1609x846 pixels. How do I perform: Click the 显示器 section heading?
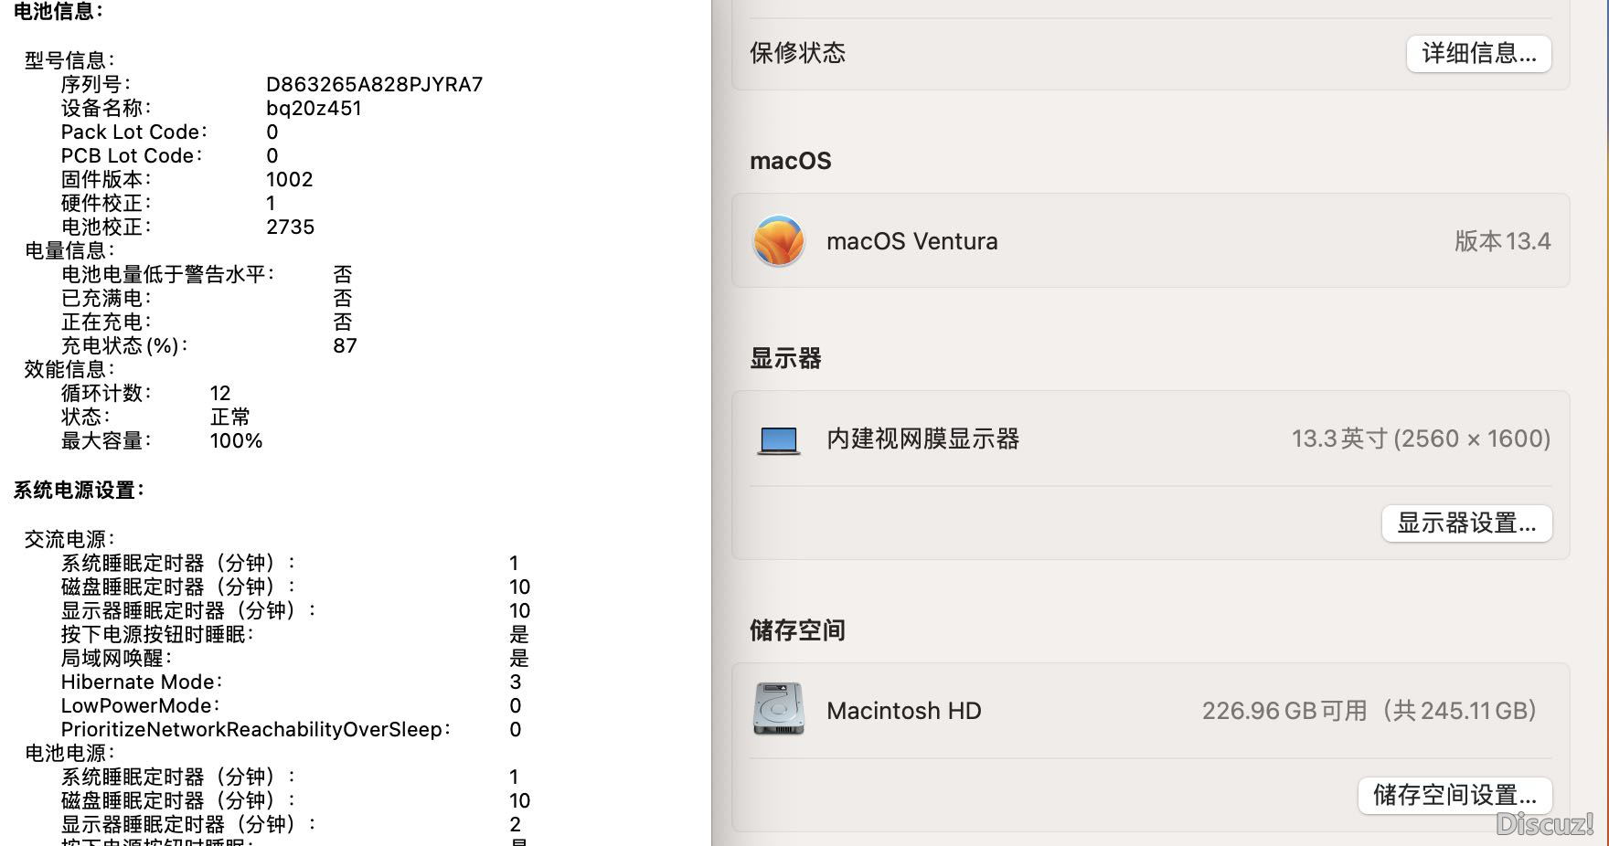(x=785, y=358)
